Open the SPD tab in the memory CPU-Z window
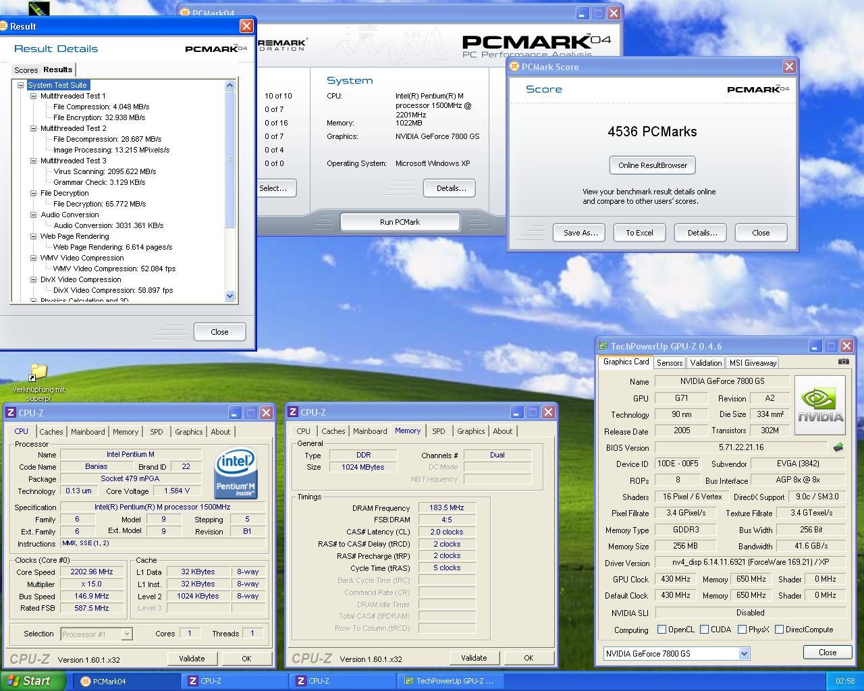Image resolution: width=864 pixels, height=691 pixels. (x=439, y=431)
